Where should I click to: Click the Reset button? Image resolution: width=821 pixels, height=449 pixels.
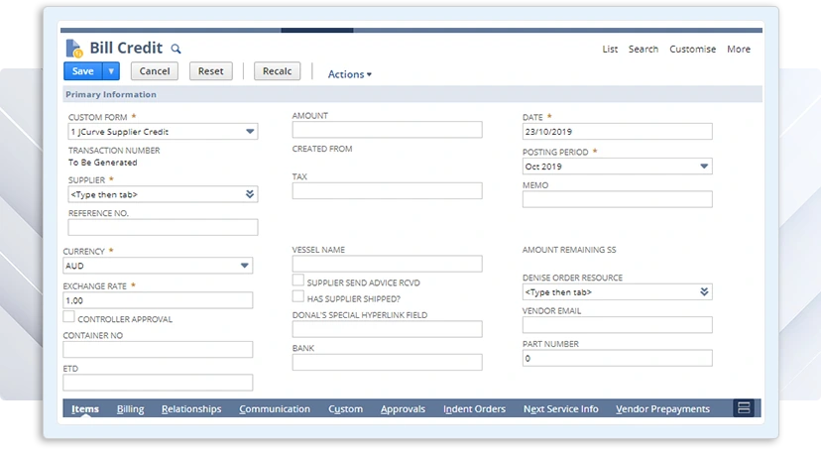210,71
